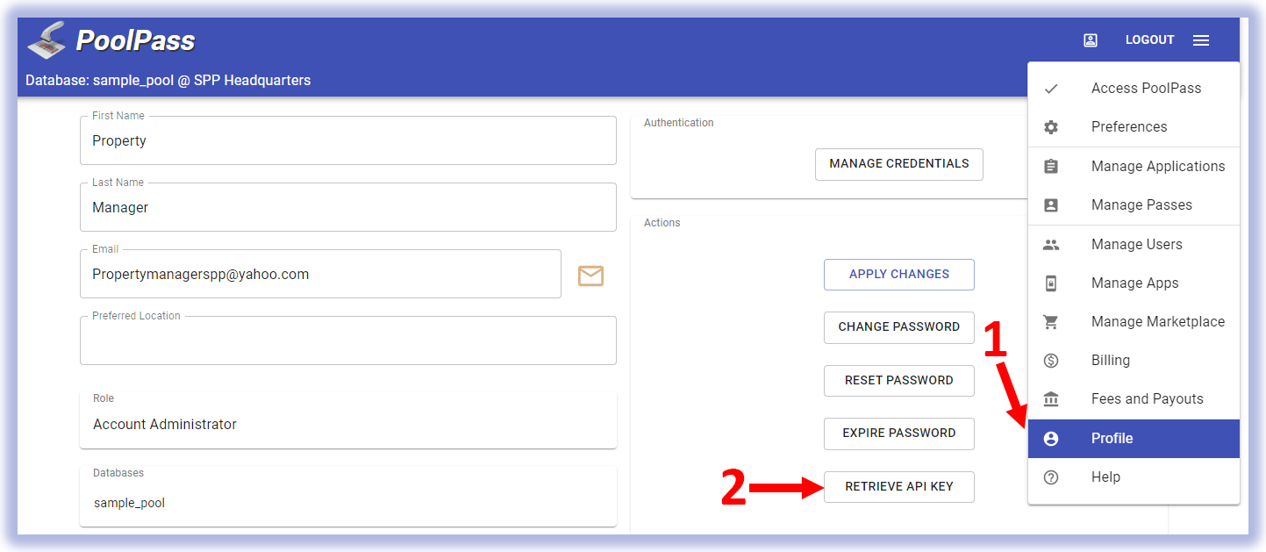Click the Role value Account Administrator

[x=165, y=425]
